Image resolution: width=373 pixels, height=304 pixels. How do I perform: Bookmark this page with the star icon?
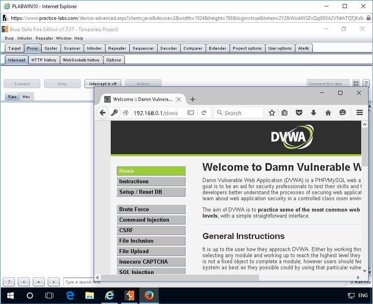[272, 113]
